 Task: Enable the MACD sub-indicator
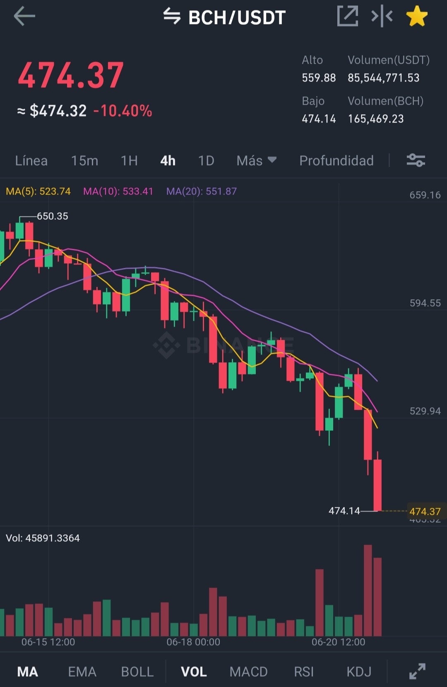249,672
